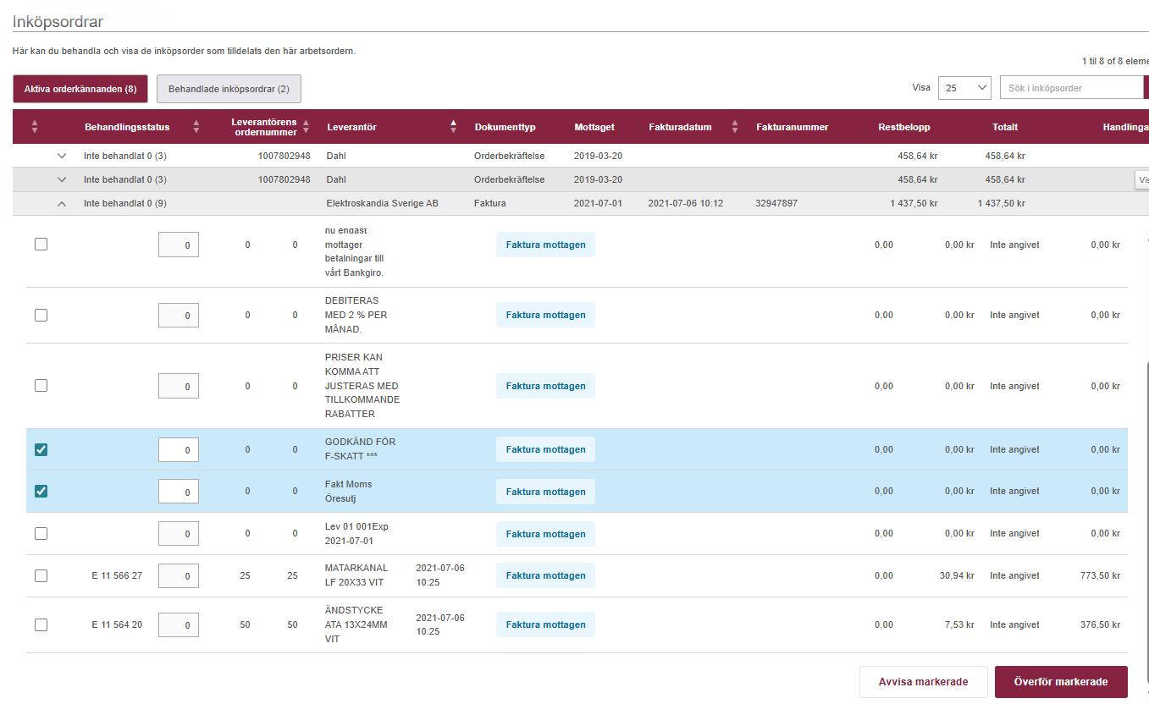This screenshot has height=704, width=1149.
Task: Click Avvisa markerade button
Action: [x=923, y=682]
